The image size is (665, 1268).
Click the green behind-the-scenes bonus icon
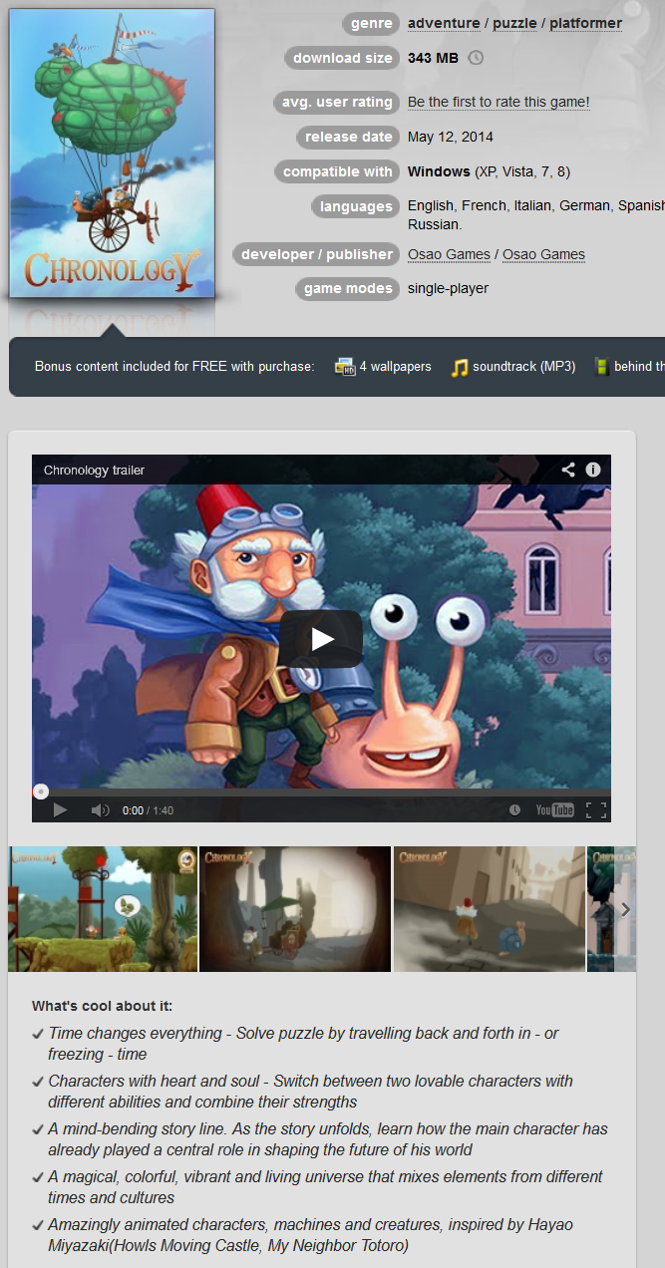pos(601,367)
